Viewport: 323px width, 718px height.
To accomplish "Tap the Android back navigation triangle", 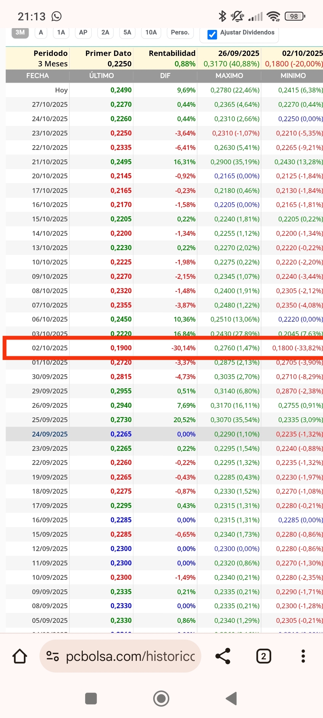I will pos(231,699).
